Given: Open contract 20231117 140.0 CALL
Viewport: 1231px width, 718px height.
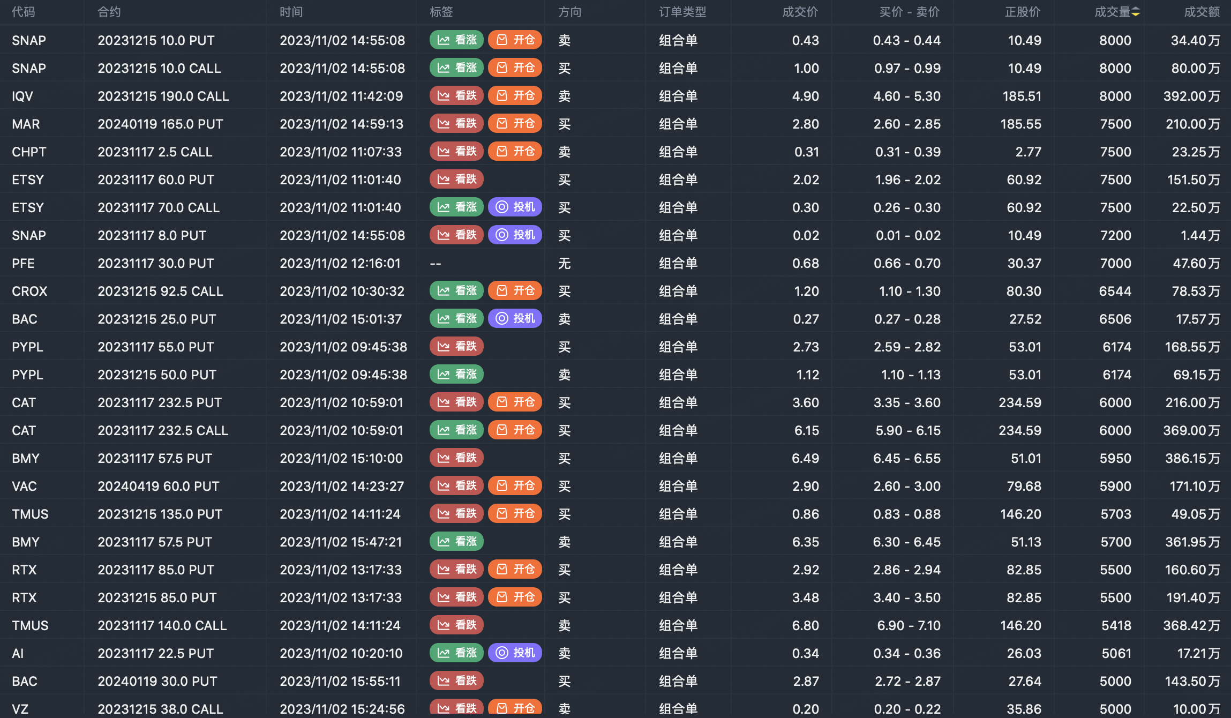Looking at the screenshot, I should pyautogui.click(x=162, y=626).
